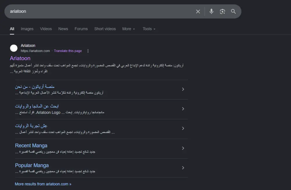Open the Recent Manga sitelink

click(x=31, y=145)
